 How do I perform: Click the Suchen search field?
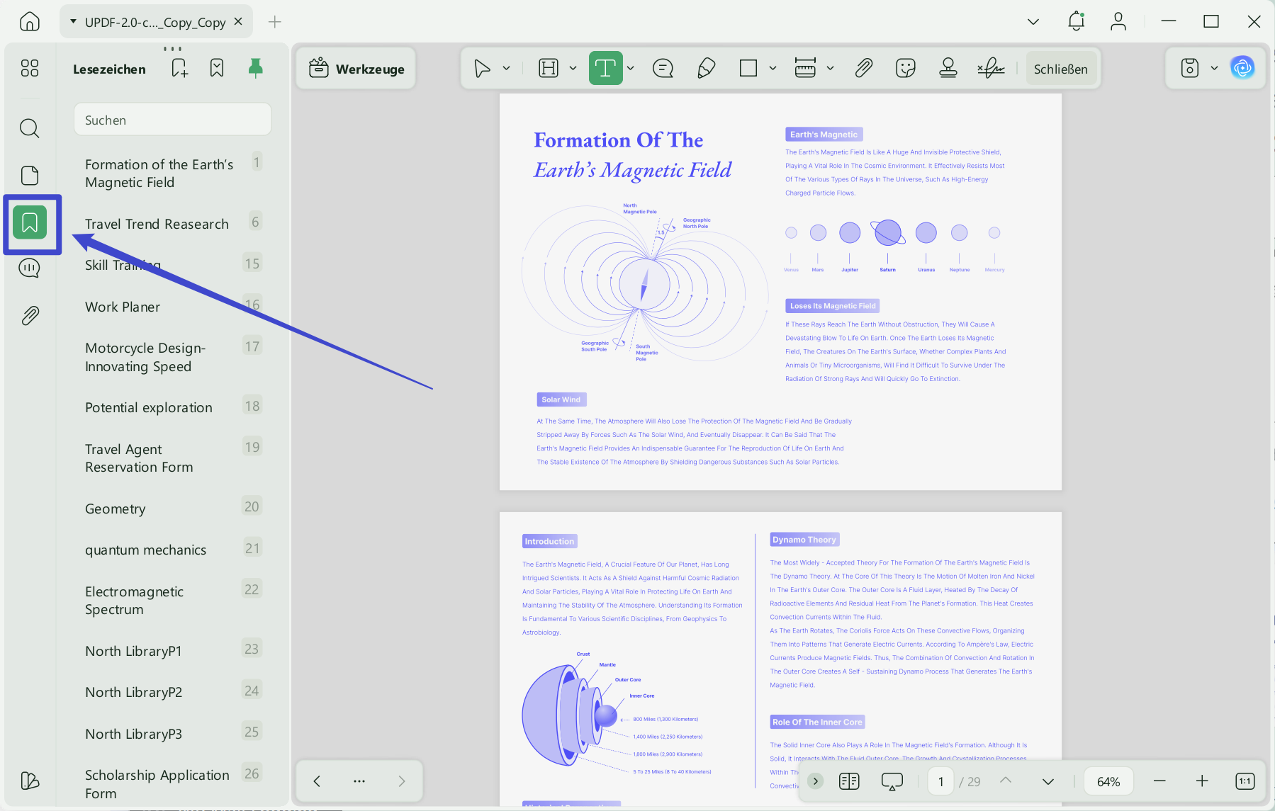tap(173, 120)
